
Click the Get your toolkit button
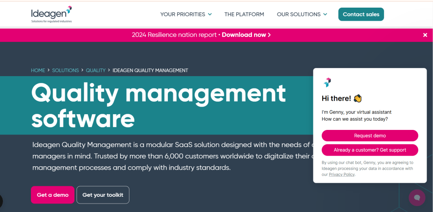point(103,195)
